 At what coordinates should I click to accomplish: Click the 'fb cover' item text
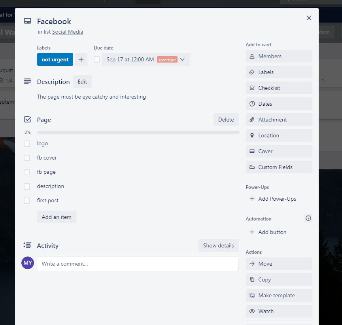point(47,158)
